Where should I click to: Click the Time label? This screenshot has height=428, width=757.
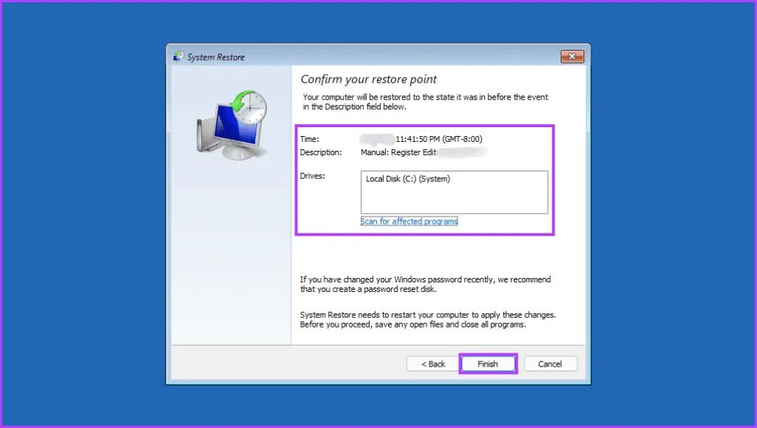(309, 138)
